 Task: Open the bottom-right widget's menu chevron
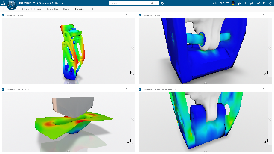269,89
